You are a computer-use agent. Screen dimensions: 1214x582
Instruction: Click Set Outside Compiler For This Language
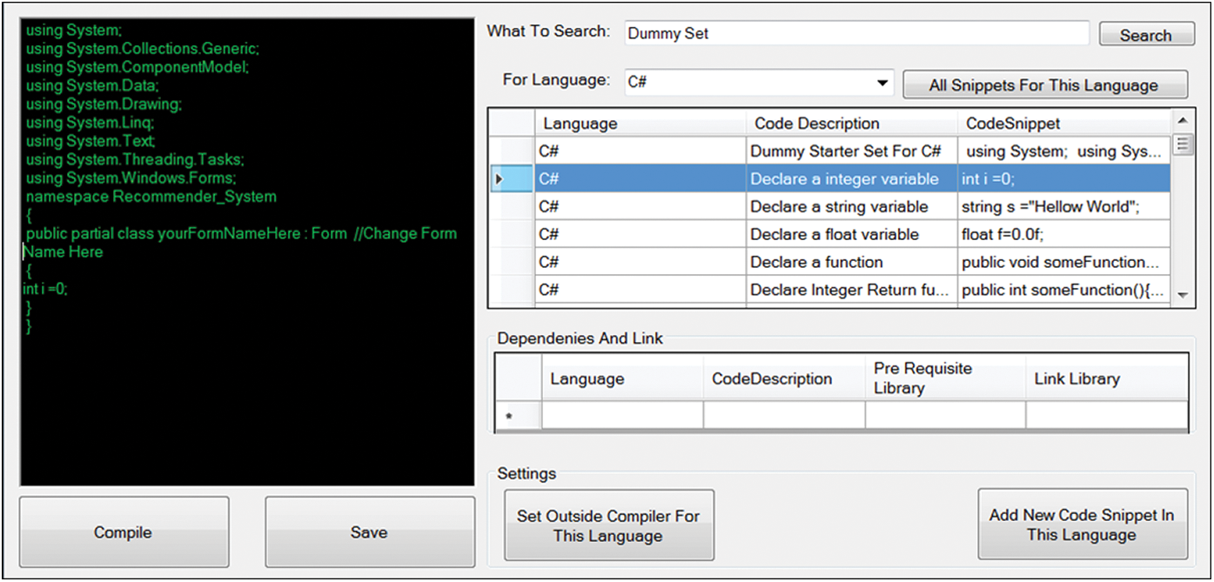point(608,525)
